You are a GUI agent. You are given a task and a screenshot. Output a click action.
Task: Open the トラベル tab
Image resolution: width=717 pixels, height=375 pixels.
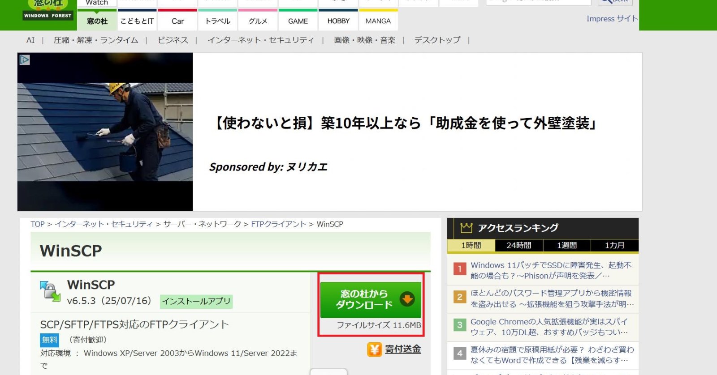[x=218, y=21]
